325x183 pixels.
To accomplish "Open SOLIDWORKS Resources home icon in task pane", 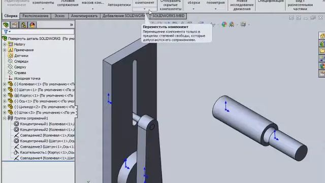I will (x=322, y=36).
